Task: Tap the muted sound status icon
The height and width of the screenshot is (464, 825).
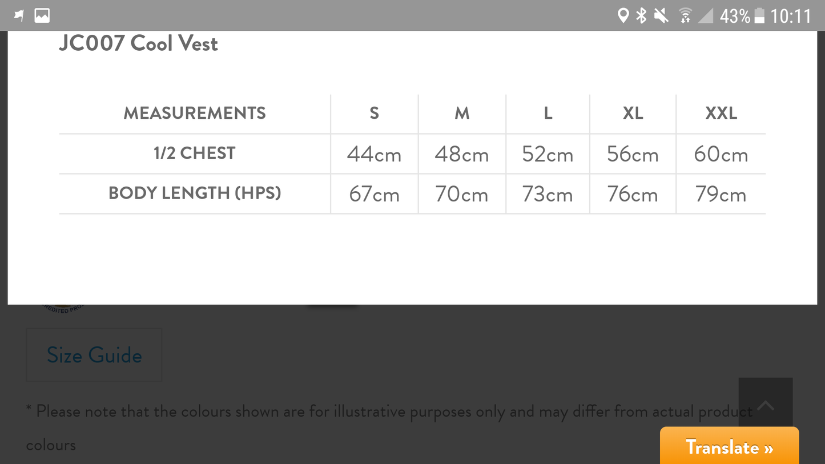Action: point(661,16)
